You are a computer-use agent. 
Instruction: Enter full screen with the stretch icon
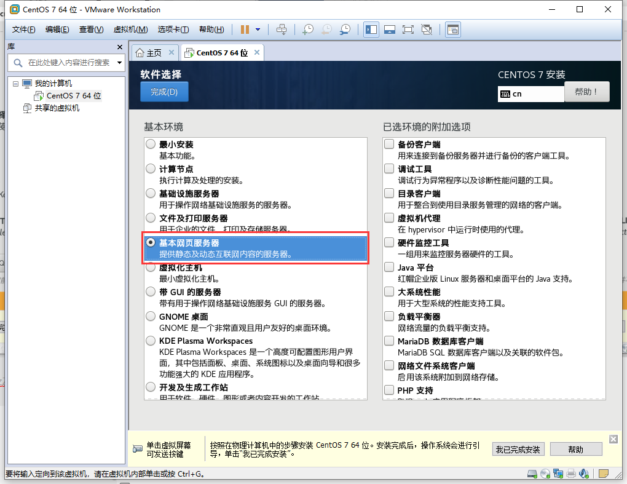coord(407,29)
